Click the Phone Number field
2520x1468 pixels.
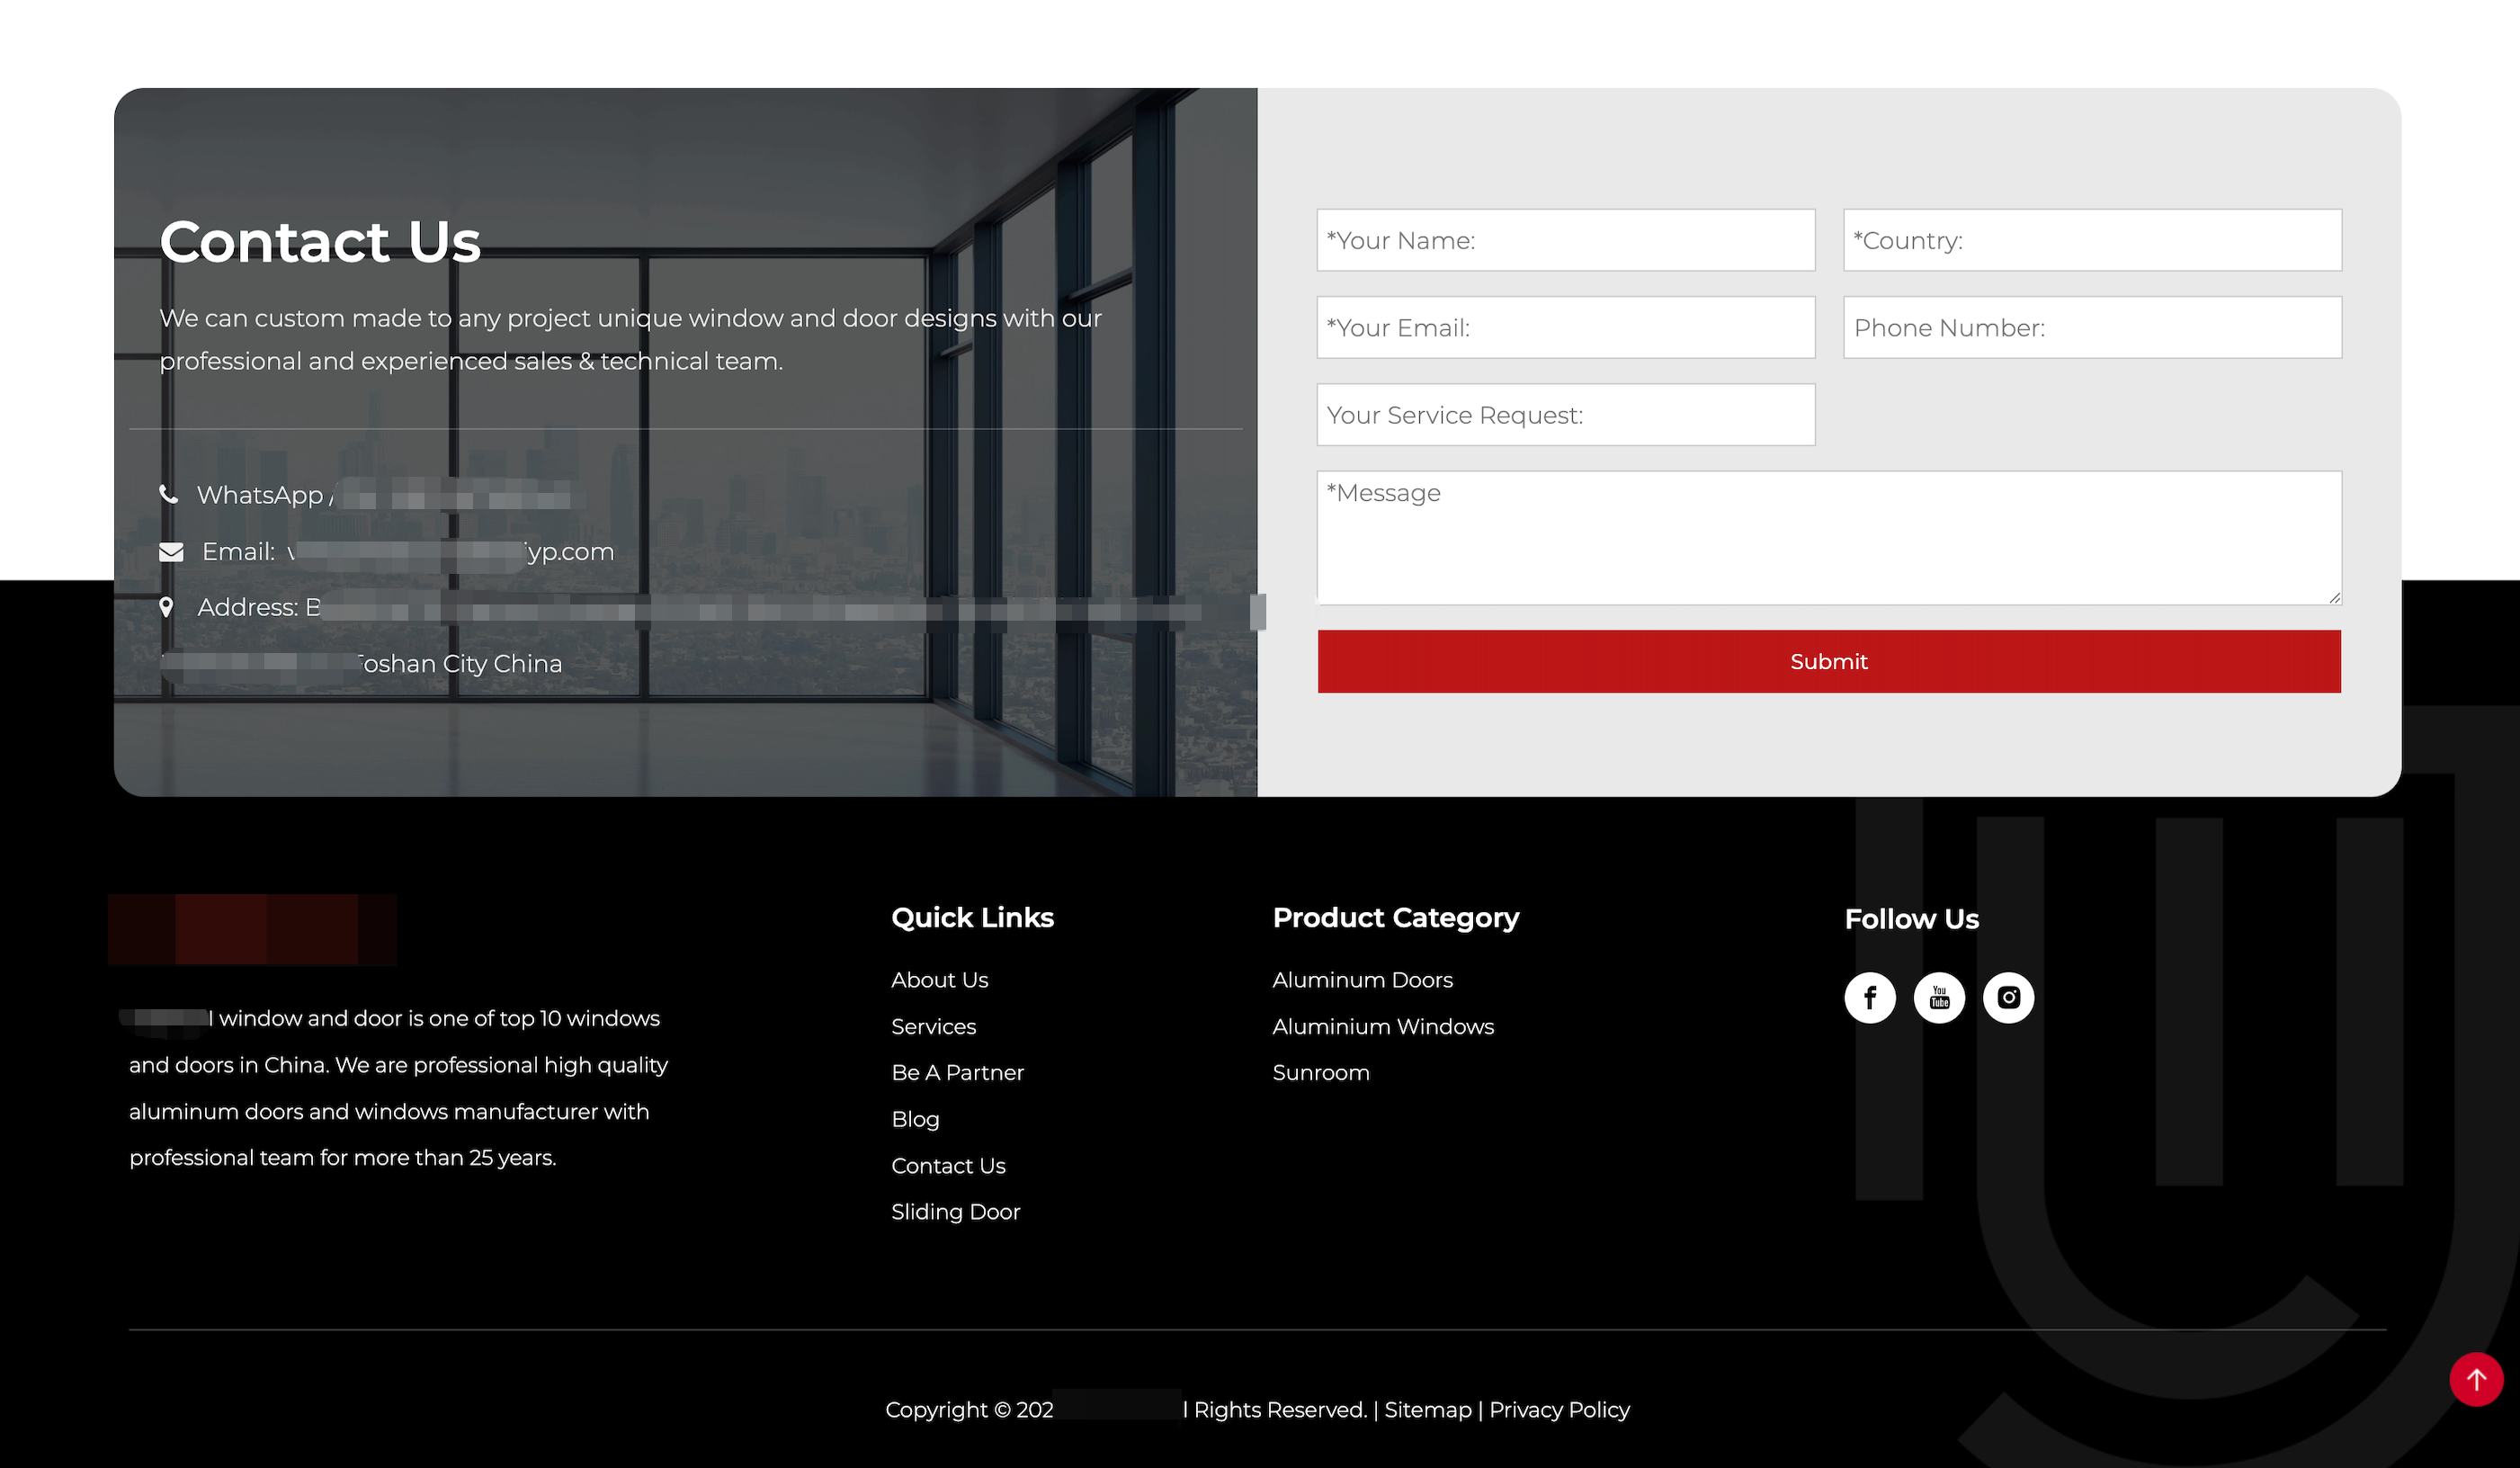[2092, 327]
